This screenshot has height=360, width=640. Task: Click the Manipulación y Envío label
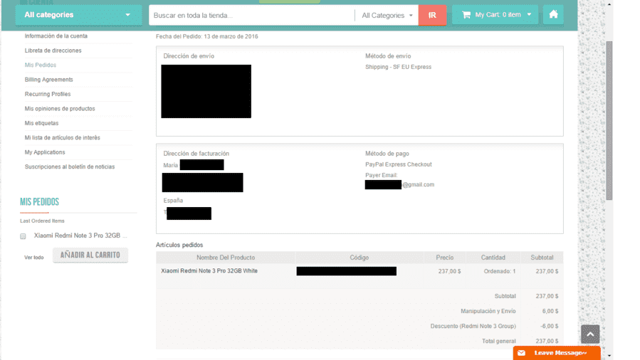(x=488, y=311)
